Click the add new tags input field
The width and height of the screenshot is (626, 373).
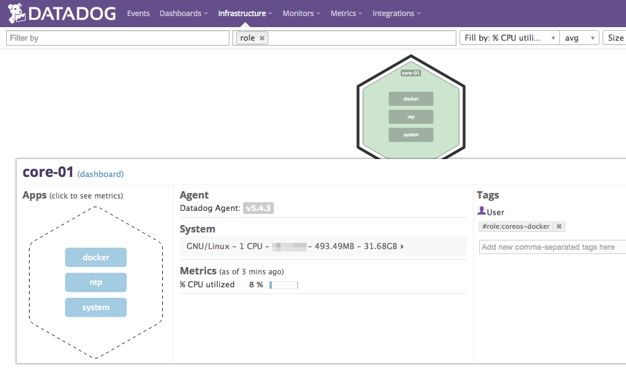tap(553, 247)
